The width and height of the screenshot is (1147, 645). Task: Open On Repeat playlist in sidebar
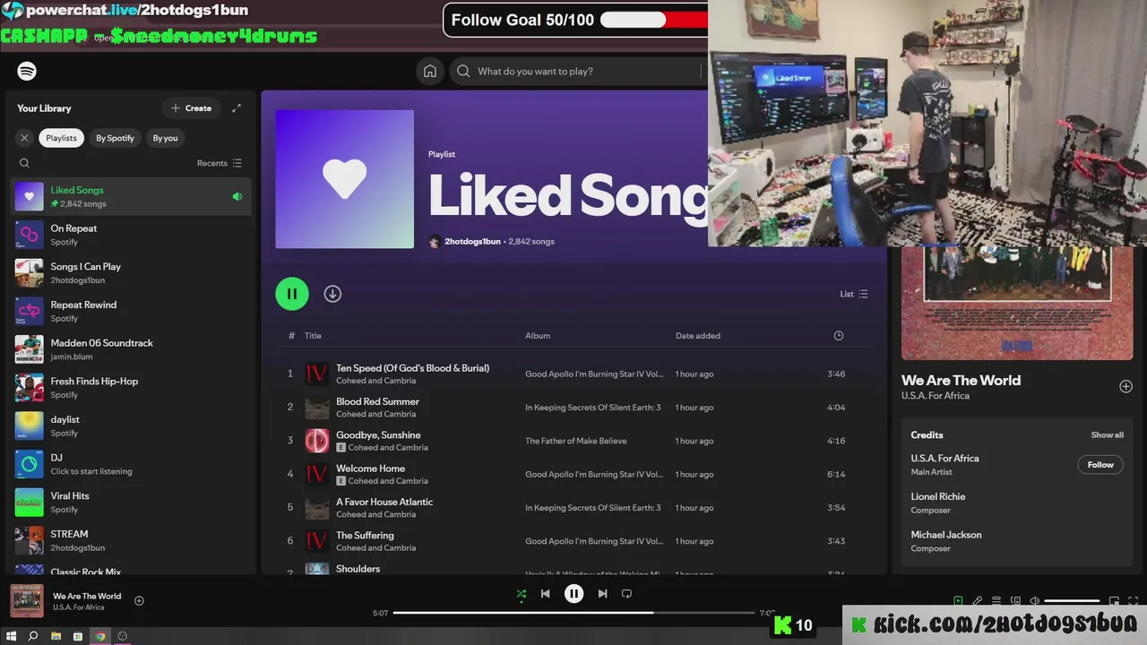131,235
